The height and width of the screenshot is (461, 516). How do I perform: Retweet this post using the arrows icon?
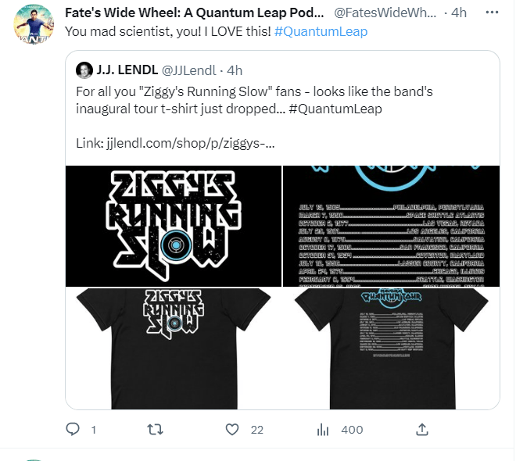[155, 430]
